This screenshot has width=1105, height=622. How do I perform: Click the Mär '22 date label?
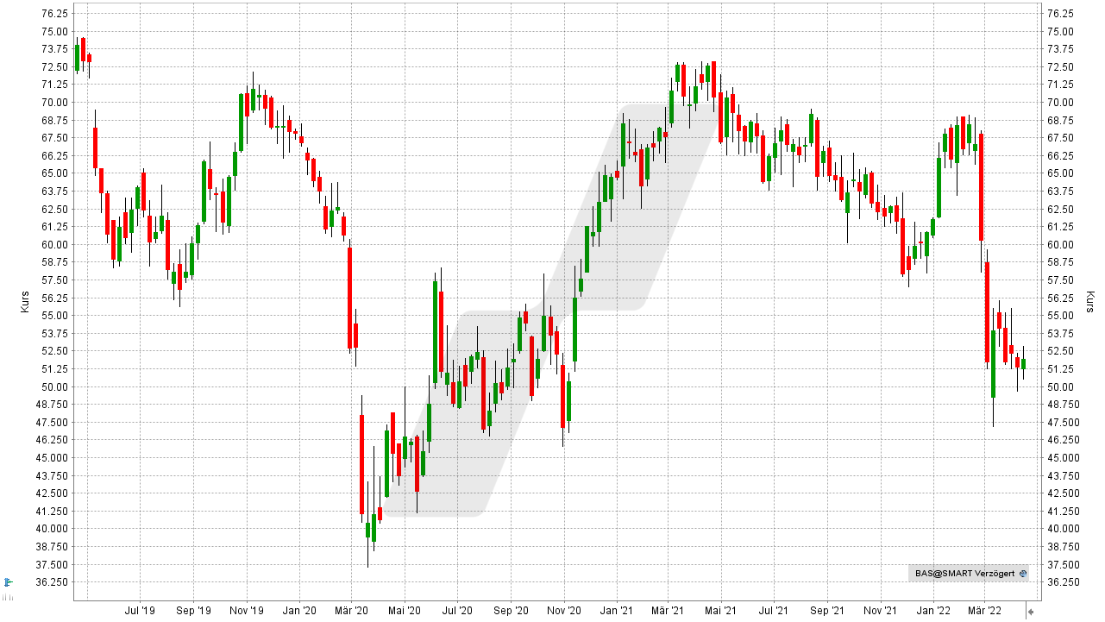point(983,611)
